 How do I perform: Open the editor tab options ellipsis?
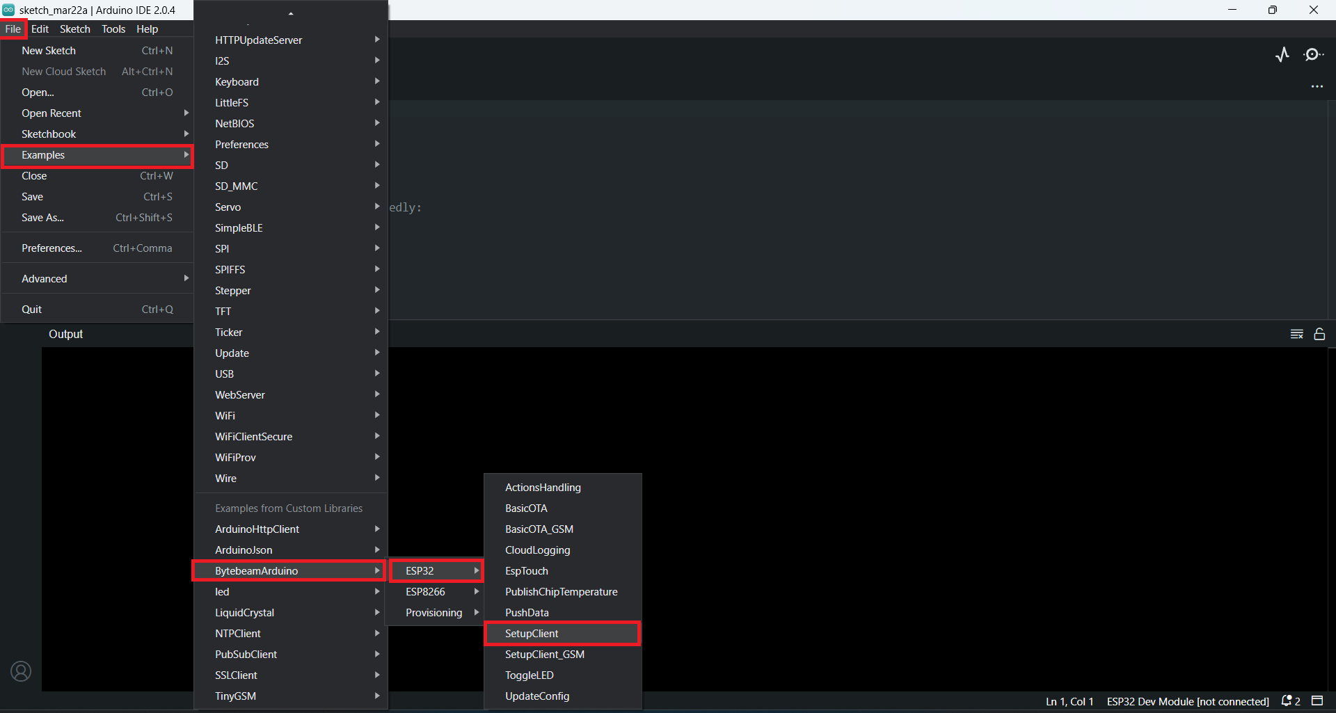coord(1317,86)
